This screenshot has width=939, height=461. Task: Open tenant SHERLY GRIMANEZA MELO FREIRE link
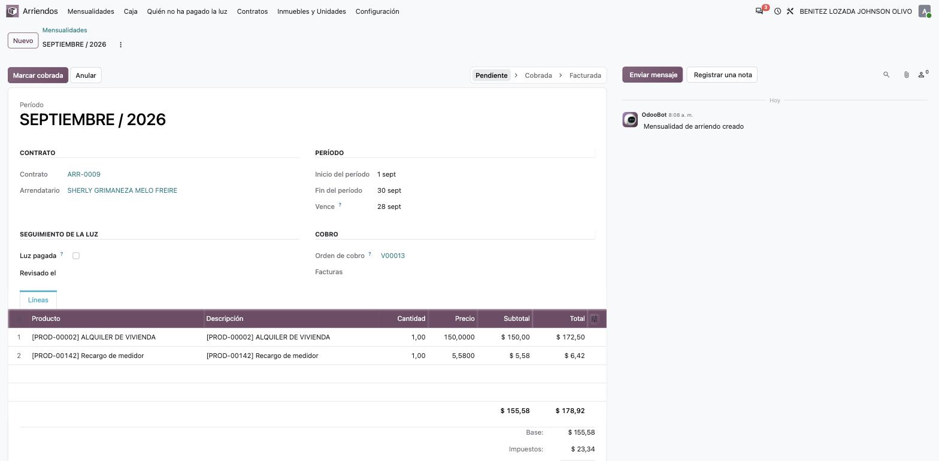[x=122, y=190]
